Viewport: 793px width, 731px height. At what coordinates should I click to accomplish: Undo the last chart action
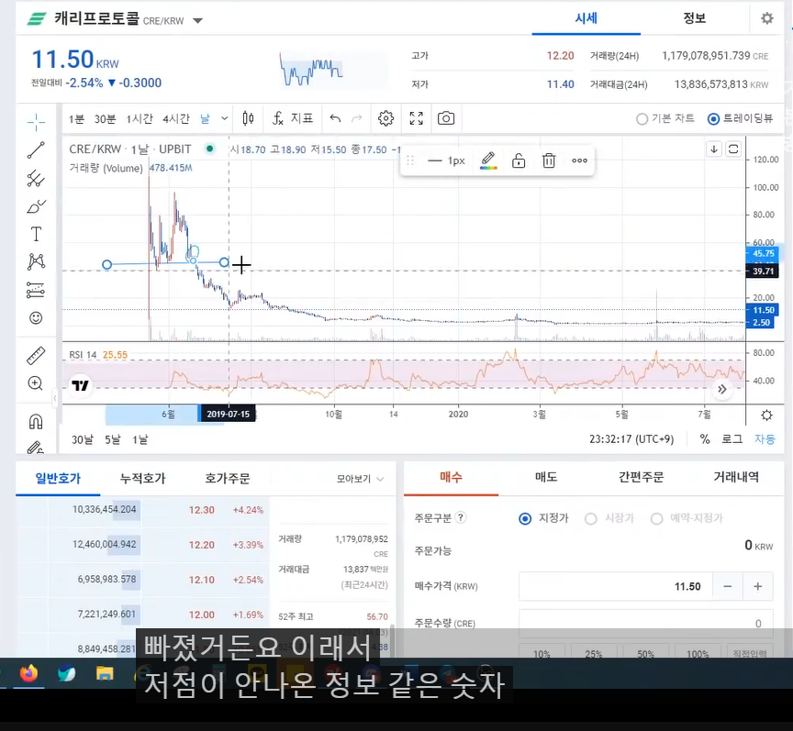335,119
